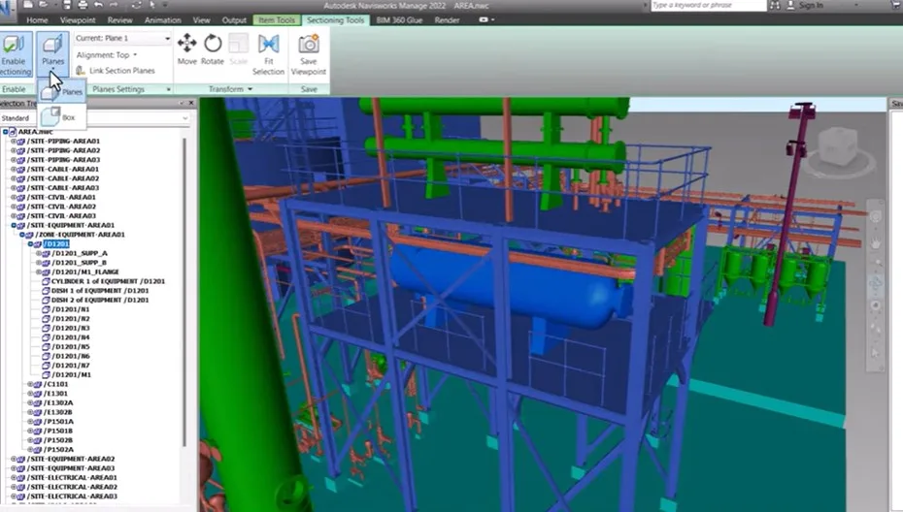Select the Move transform tool

point(187,48)
